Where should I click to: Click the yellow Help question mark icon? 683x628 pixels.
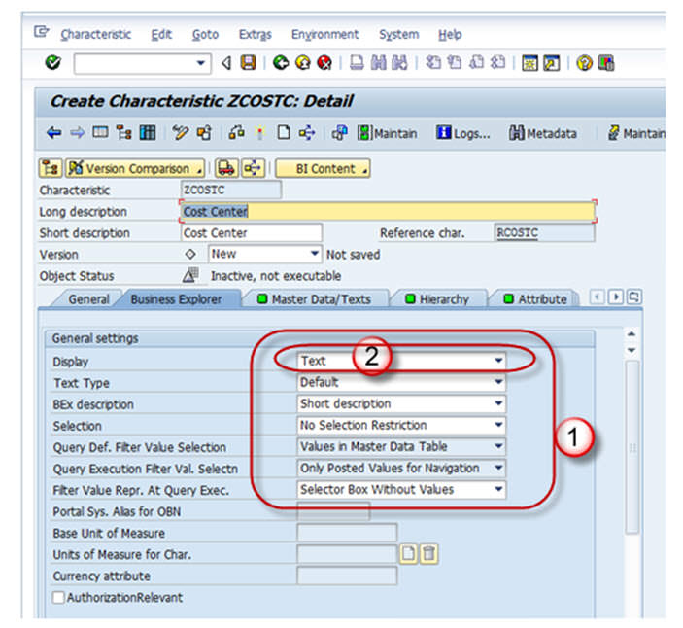click(x=585, y=63)
